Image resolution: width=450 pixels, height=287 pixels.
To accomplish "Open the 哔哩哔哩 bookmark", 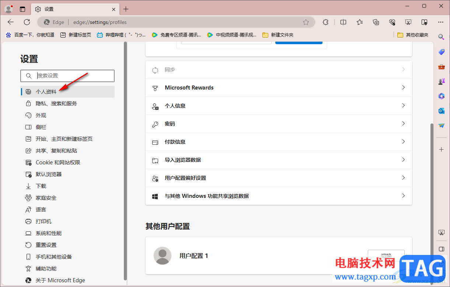I will 121,35.
